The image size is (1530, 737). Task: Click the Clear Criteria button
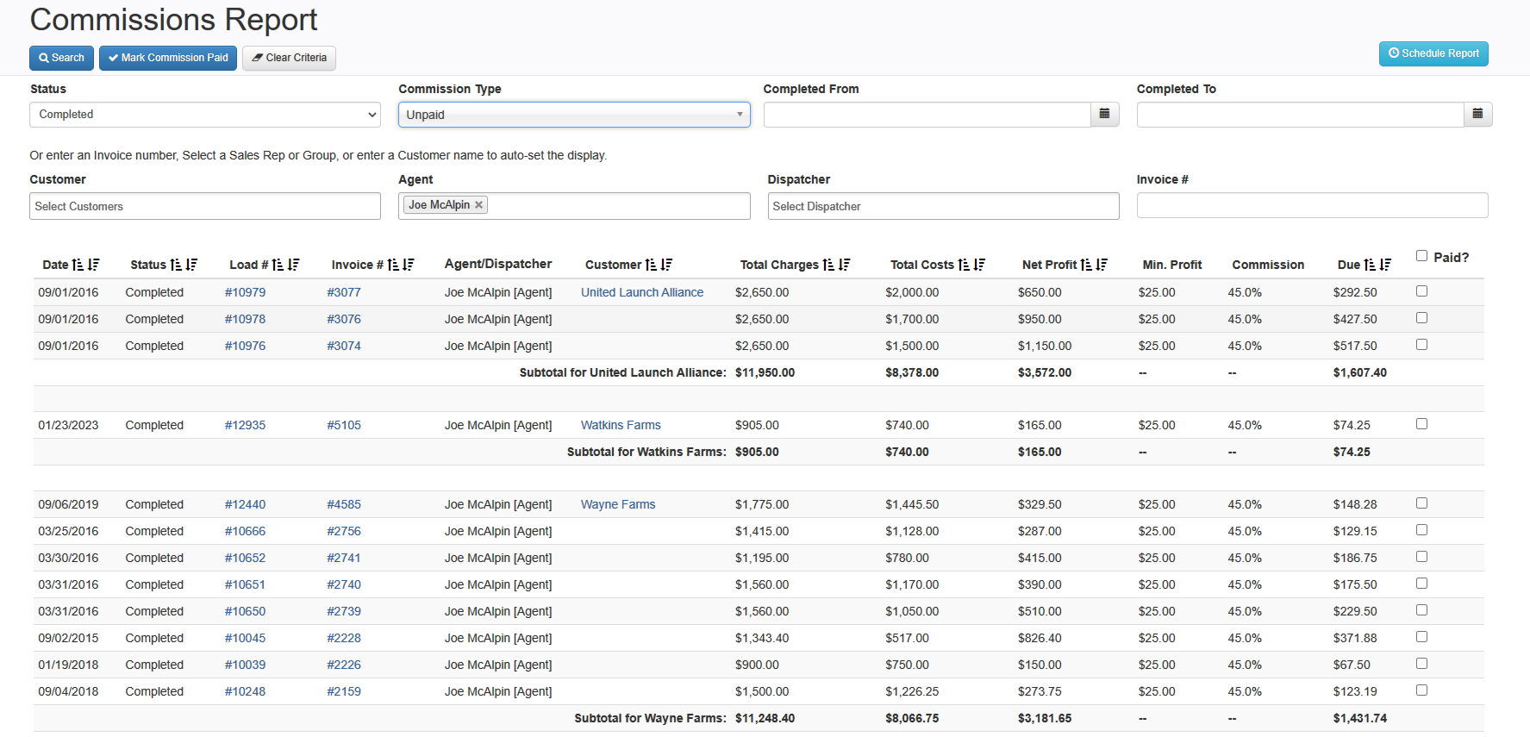tap(289, 58)
